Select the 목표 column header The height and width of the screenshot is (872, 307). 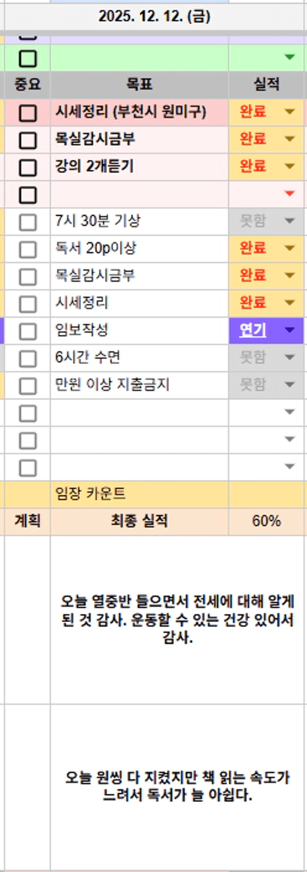139,84
